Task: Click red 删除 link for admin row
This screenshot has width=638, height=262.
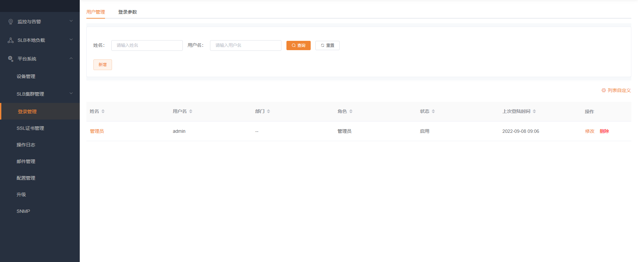Action: coord(604,131)
